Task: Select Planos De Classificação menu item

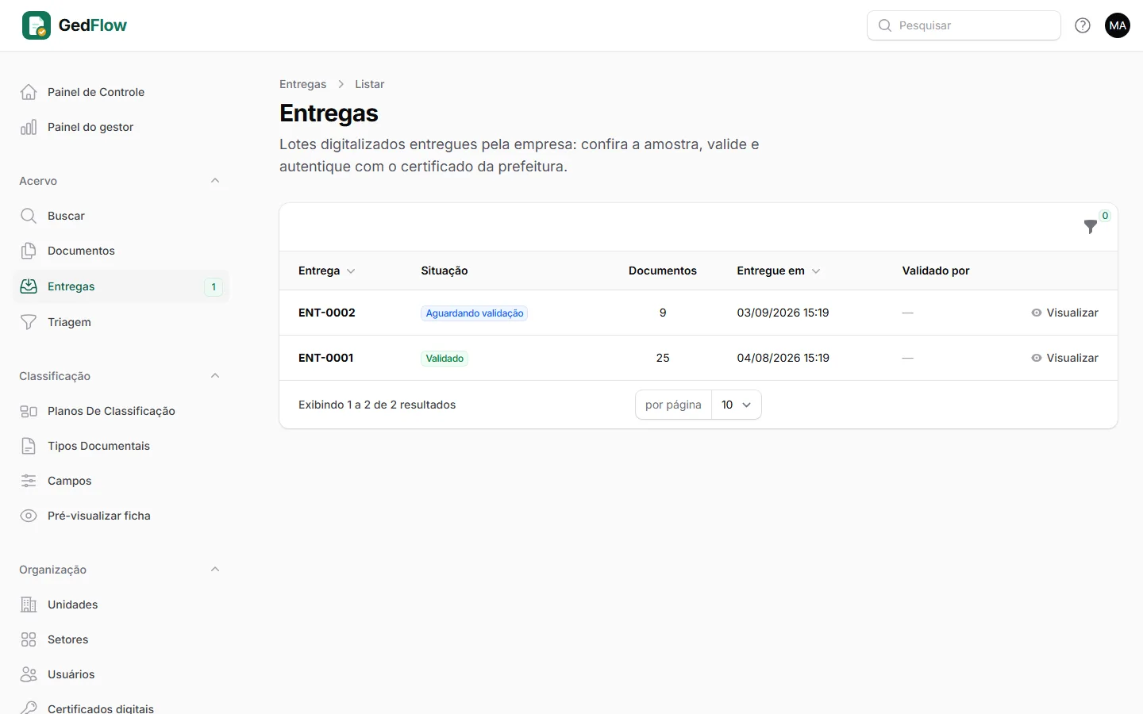Action: 121,411
